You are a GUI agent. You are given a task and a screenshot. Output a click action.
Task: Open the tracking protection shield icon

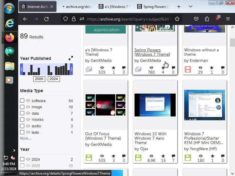click(66, 19)
